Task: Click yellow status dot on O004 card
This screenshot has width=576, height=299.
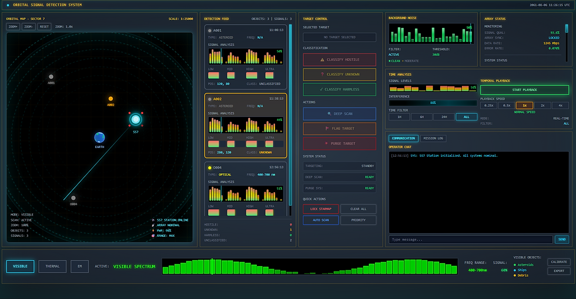Action: tap(210, 168)
